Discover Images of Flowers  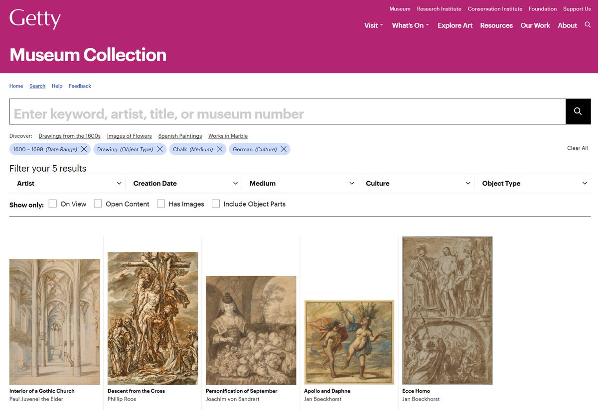click(x=130, y=136)
